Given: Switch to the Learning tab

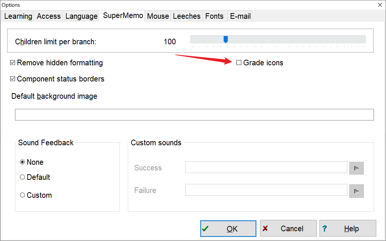Looking at the screenshot, I should tap(18, 16).
